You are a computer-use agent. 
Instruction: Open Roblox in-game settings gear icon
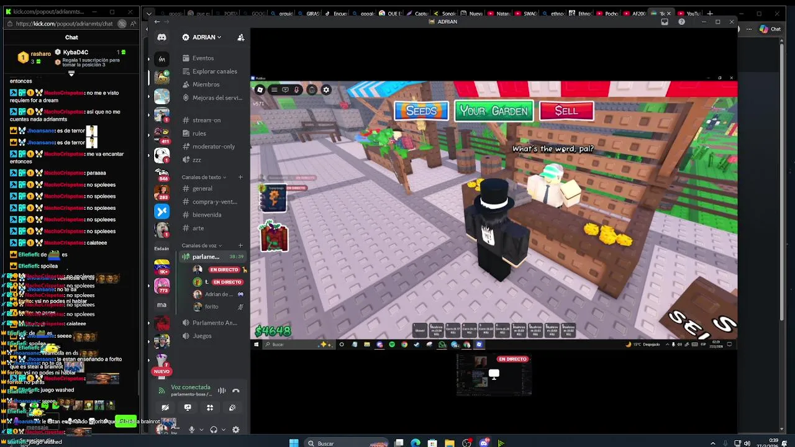tap(326, 90)
